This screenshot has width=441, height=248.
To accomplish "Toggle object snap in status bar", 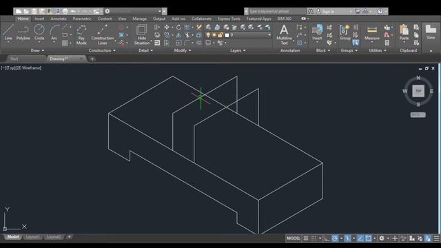I will point(368,238).
